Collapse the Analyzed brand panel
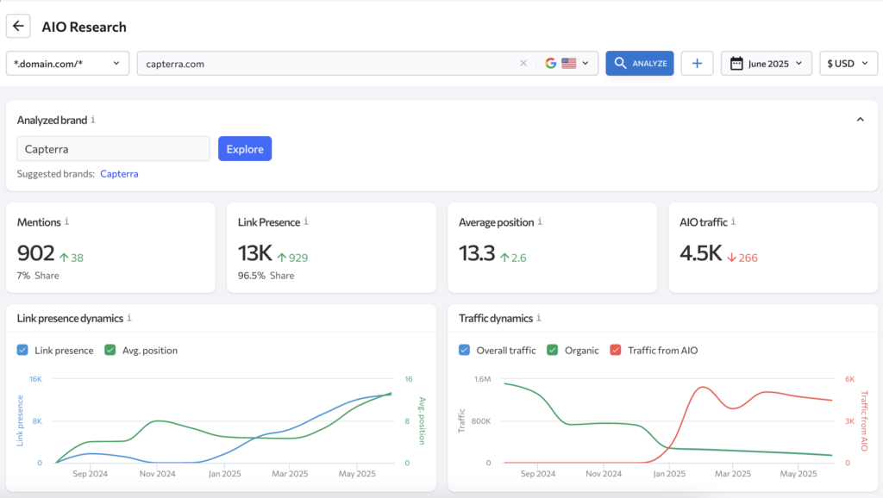Viewport: 883px width, 498px height. (x=860, y=119)
